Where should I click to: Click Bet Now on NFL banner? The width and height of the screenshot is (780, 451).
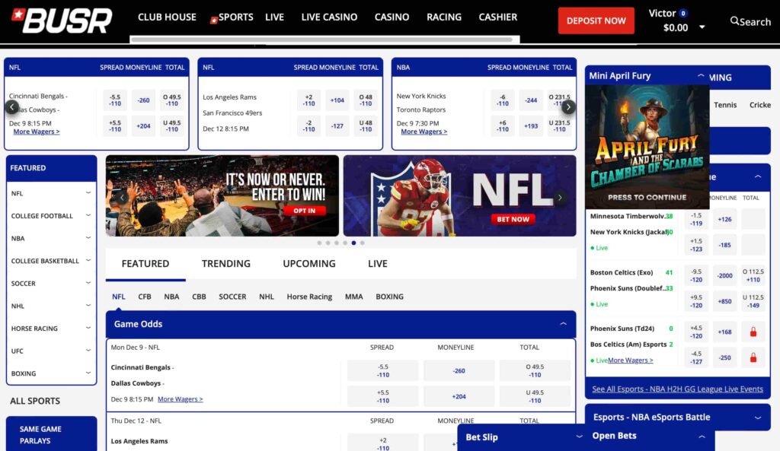tap(513, 219)
